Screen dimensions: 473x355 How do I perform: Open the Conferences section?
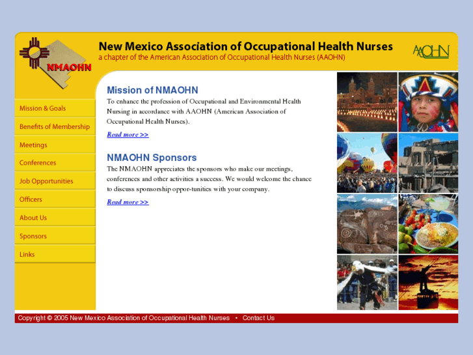tap(38, 163)
